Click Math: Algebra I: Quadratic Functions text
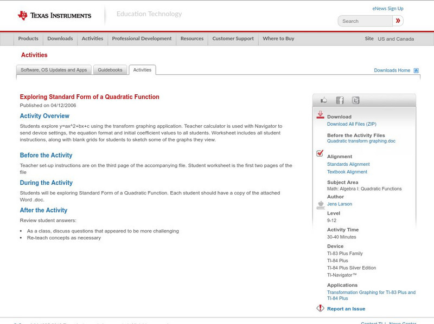Screen dimensions: 434x324 [x=364, y=189]
